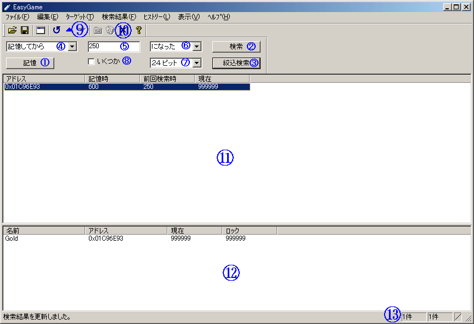The height and width of the screenshot is (324, 474).
Task: Click the grayed-out folder toolbar icon
Action: [x=98, y=30]
